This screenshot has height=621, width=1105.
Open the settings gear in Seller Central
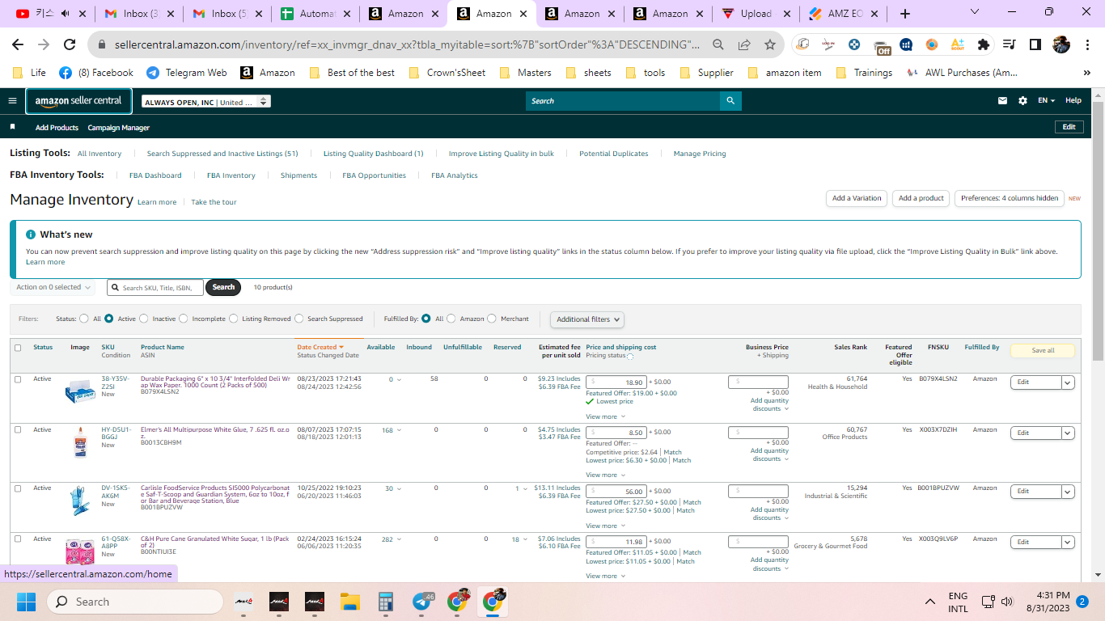1022,101
